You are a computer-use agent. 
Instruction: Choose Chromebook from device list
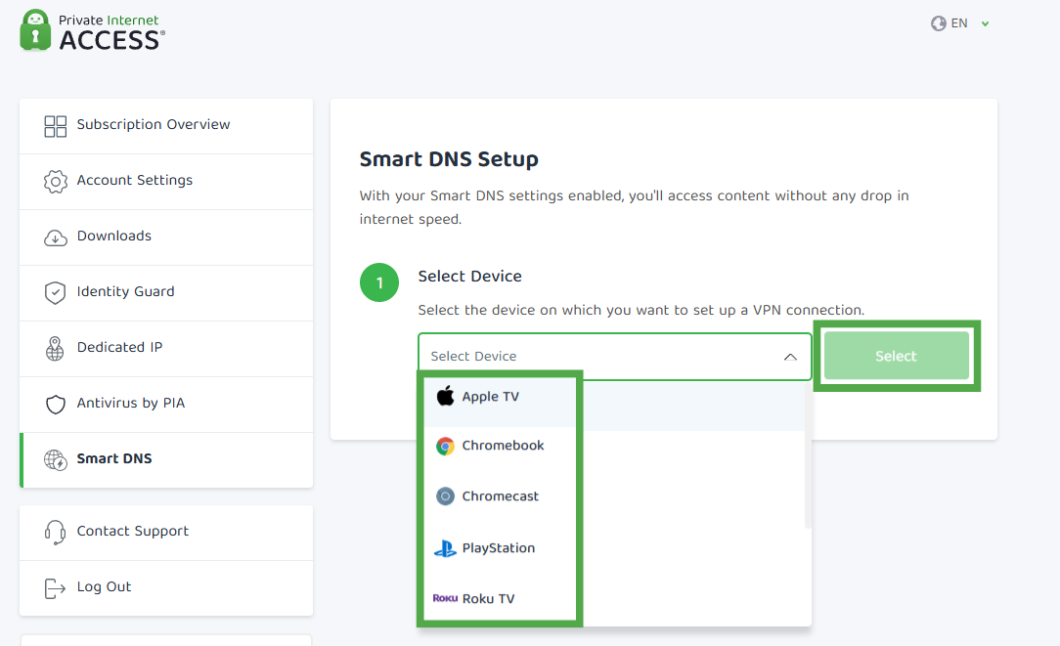tap(614, 446)
